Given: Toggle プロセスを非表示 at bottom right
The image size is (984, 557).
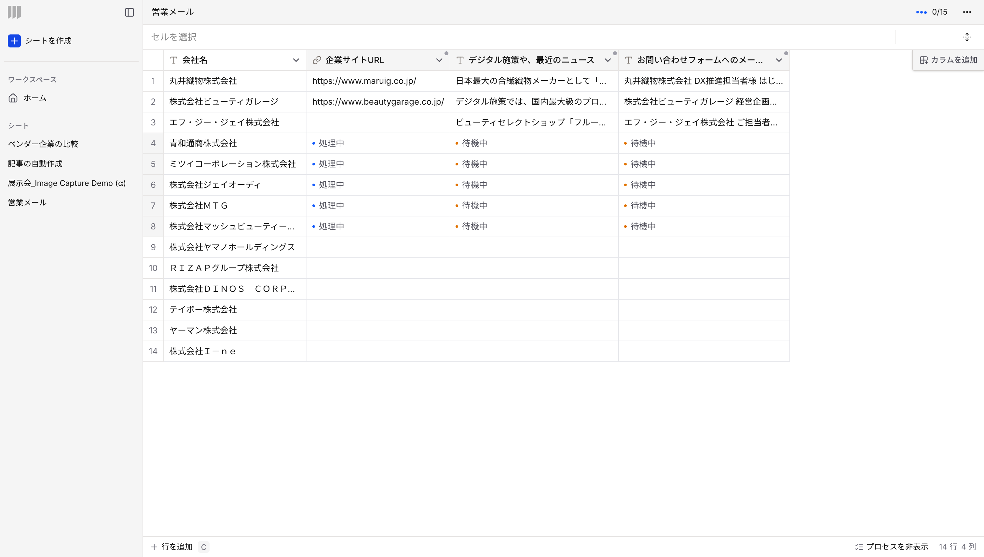Looking at the screenshot, I should coord(891,547).
